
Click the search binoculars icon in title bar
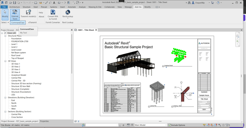189,3
